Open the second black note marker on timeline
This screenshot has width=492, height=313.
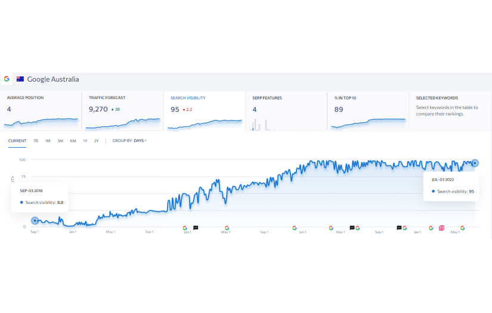click(352, 228)
